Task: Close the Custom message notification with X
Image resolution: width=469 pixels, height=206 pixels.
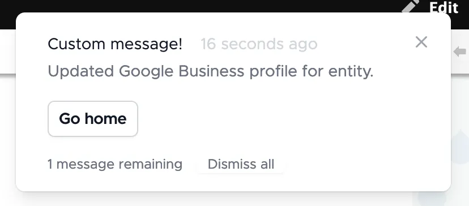Action: [x=421, y=42]
